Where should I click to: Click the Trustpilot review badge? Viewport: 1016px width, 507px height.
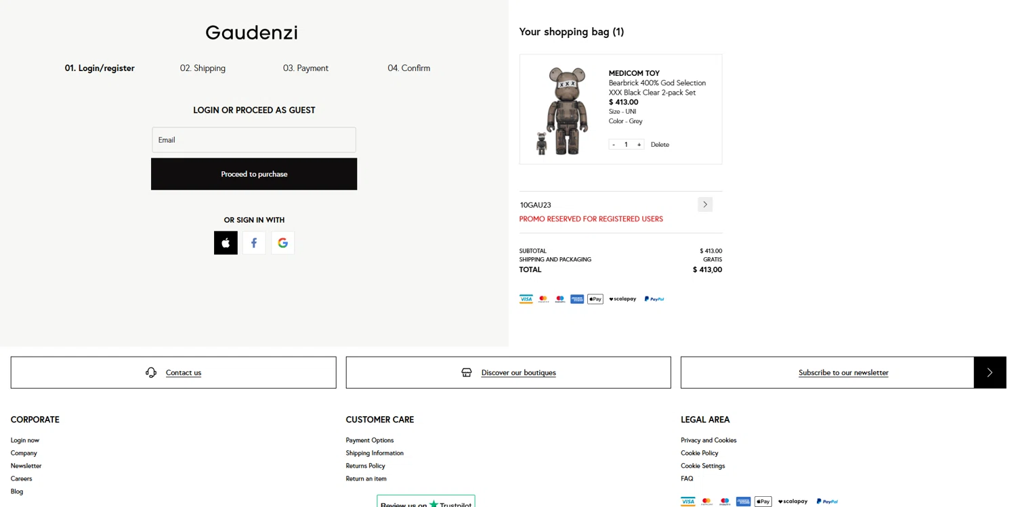426,501
